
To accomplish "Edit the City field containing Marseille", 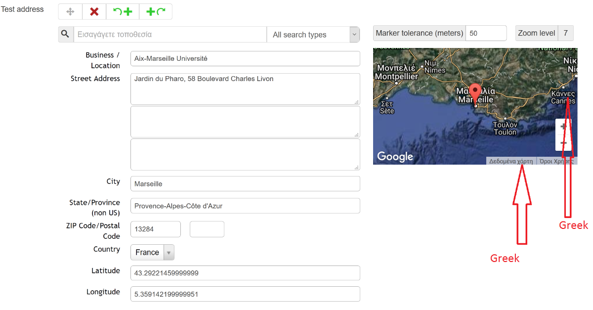I will pos(245,183).
